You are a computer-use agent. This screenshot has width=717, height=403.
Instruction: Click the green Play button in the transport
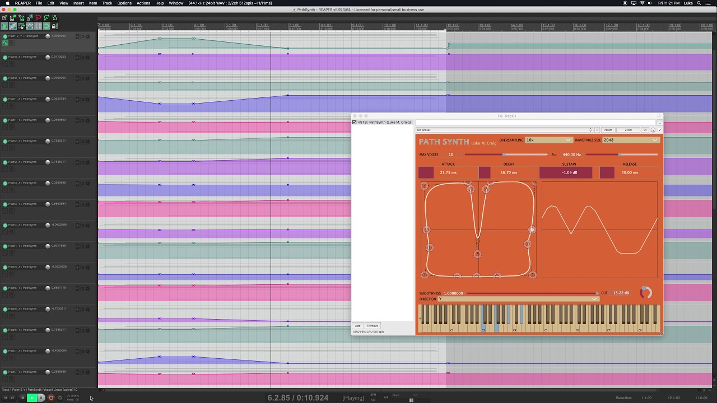pyautogui.click(x=32, y=397)
